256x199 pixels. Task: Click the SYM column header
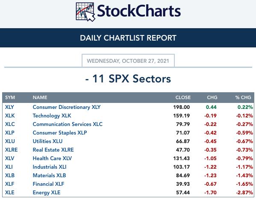click(x=10, y=97)
